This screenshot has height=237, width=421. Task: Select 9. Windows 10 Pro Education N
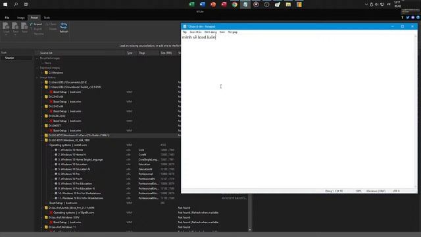point(76,188)
